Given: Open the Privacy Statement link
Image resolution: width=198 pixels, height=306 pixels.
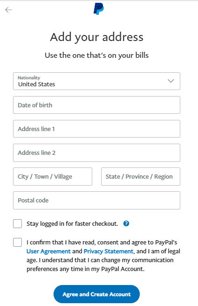Looking at the screenshot, I should click(x=109, y=251).
